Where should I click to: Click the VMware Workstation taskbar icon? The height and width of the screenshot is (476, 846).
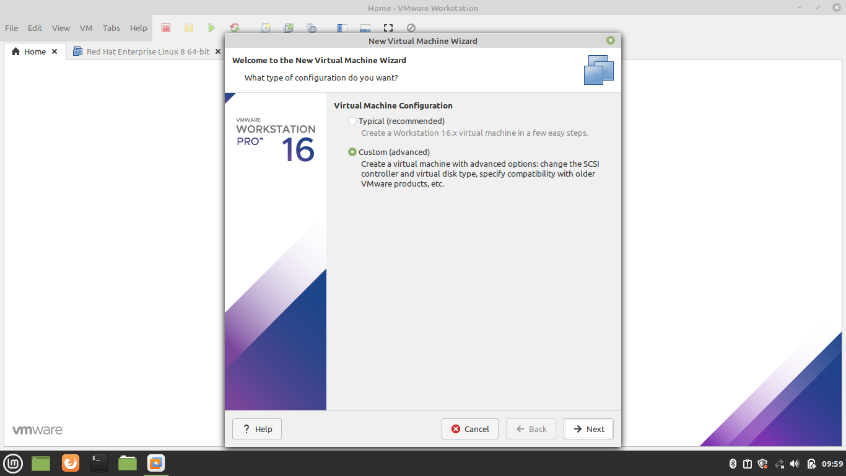click(x=156, y=463)
